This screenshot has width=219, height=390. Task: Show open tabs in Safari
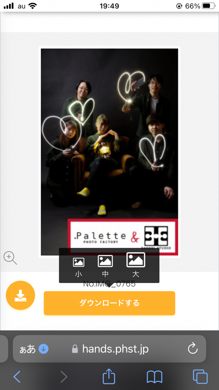pos(200,377)
